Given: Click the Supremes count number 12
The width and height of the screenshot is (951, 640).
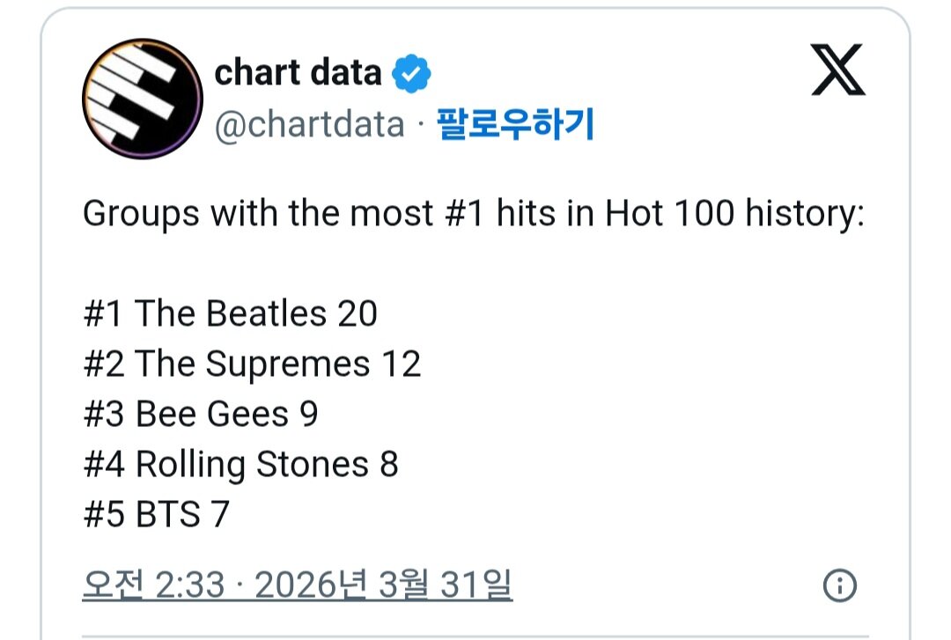Looking at the screenshot, I should [401, 364].
